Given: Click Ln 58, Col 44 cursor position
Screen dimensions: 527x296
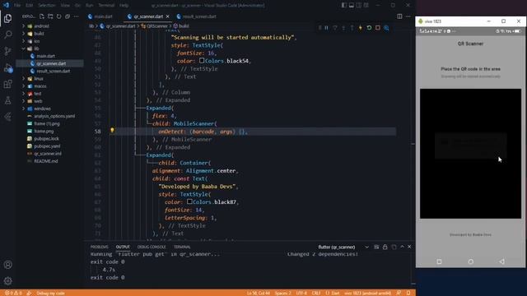Looking at the screenshot, I should click(x=259, y=293).
